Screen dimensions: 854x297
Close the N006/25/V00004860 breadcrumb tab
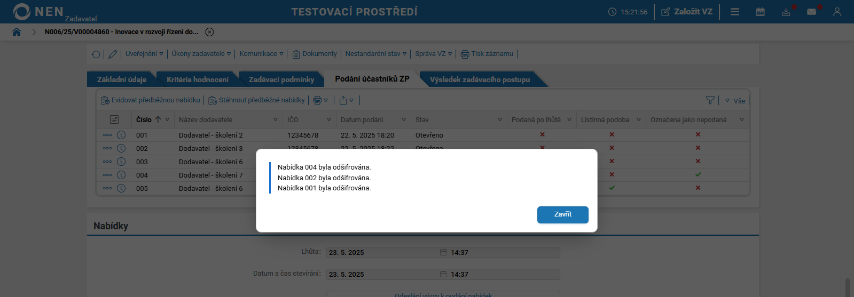210,32
